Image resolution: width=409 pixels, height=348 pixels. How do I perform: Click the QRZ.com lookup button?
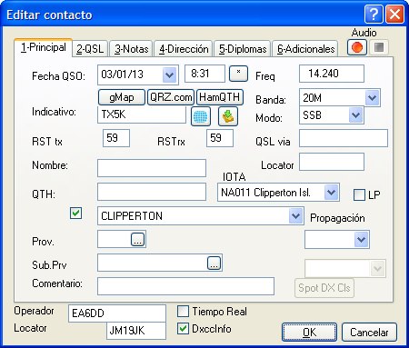coord(171,97)
